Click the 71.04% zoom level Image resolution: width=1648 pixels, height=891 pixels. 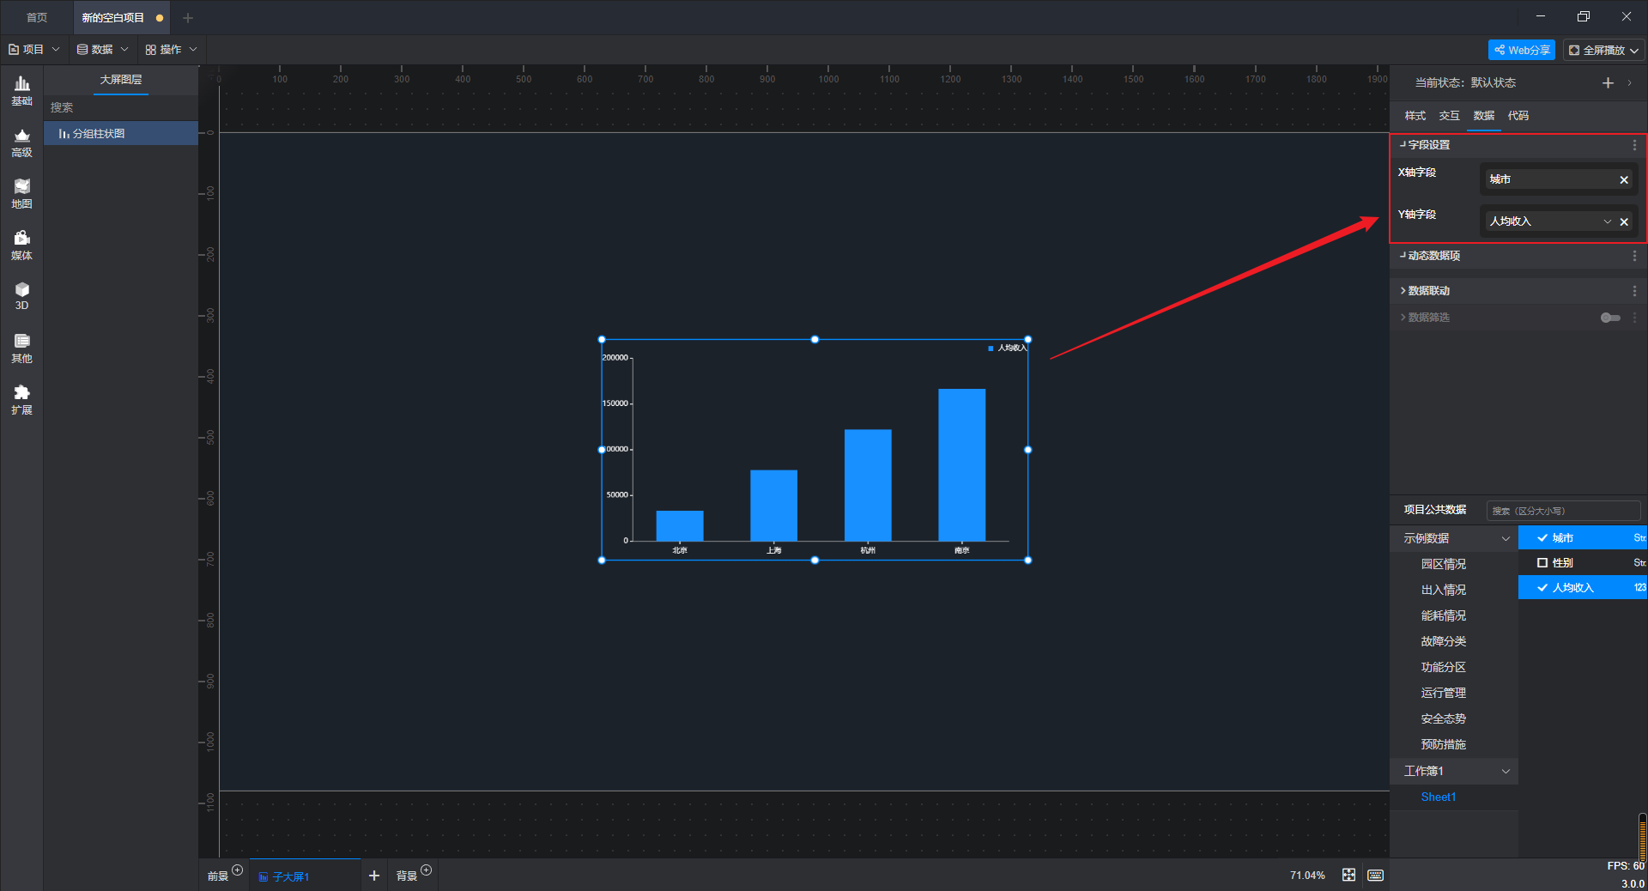[x=1307, y=876]
